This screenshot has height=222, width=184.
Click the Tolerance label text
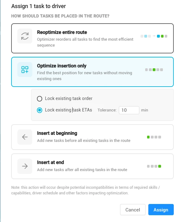point(107,110)
